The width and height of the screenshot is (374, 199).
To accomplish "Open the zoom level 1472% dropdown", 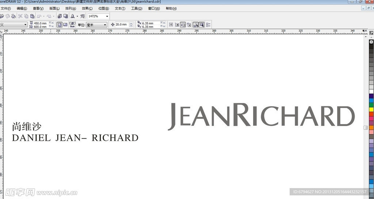I will [x=107, y=16].
